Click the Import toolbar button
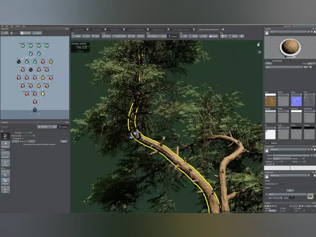The width and height of the screenshot is (316, 237). 213,36
